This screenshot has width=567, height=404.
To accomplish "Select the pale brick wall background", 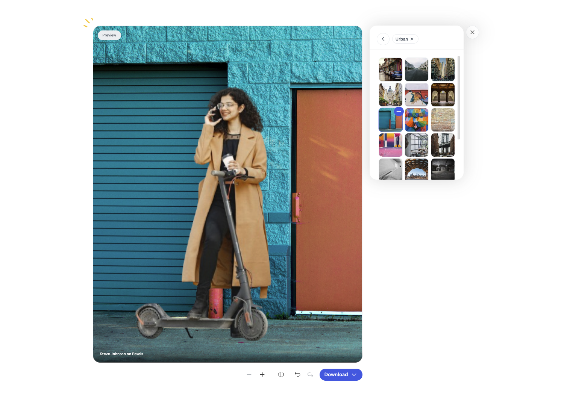I will 443,120.
